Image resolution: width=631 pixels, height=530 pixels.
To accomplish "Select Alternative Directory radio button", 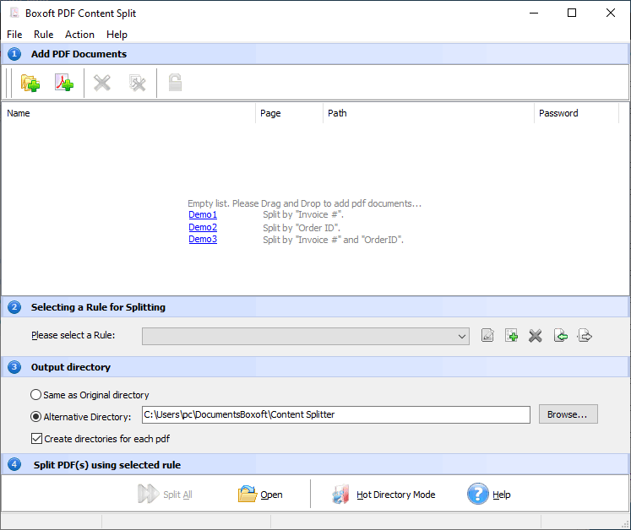I will point(35,417).
